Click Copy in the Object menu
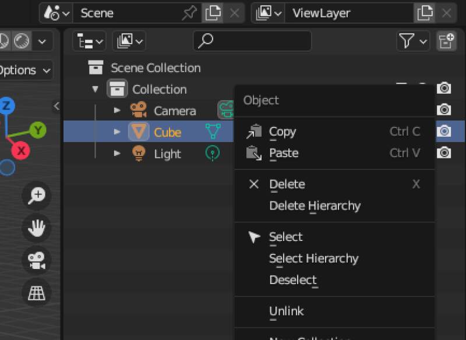This screenshot has width=466, height=340. point(283,132)
